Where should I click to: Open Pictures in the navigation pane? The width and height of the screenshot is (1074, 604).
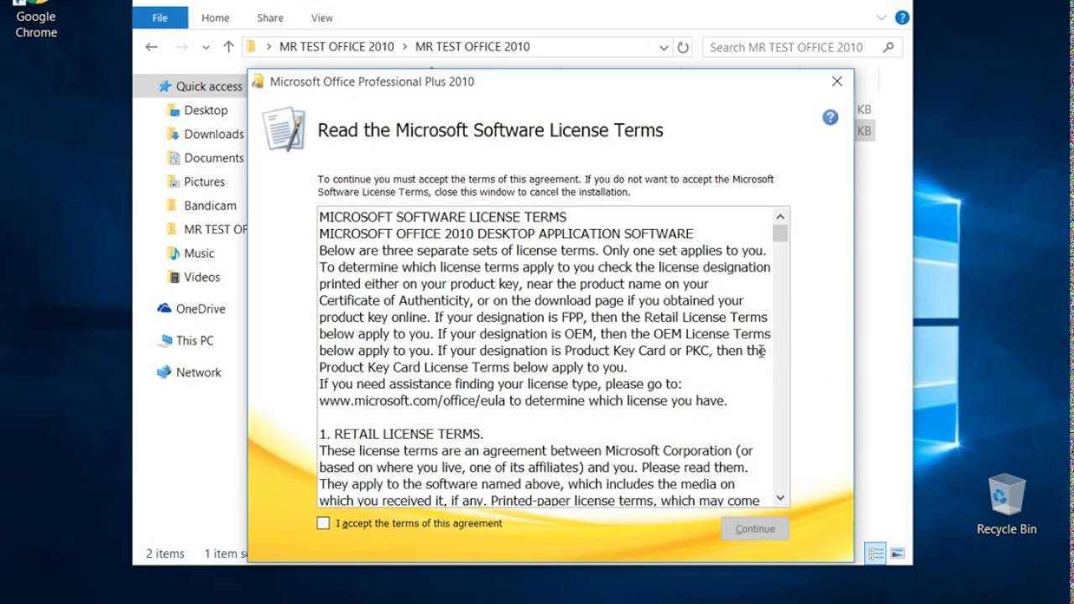(205, 181)
